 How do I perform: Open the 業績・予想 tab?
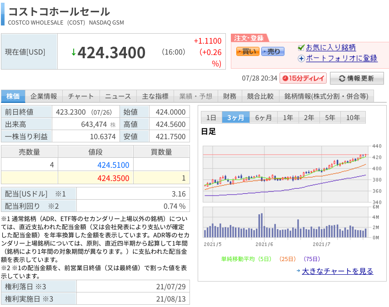tap(196, 96)
